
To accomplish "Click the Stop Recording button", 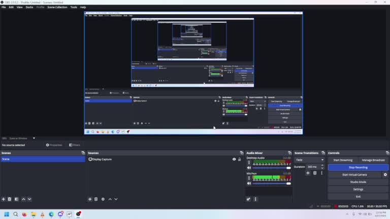I will coord(358,167).
